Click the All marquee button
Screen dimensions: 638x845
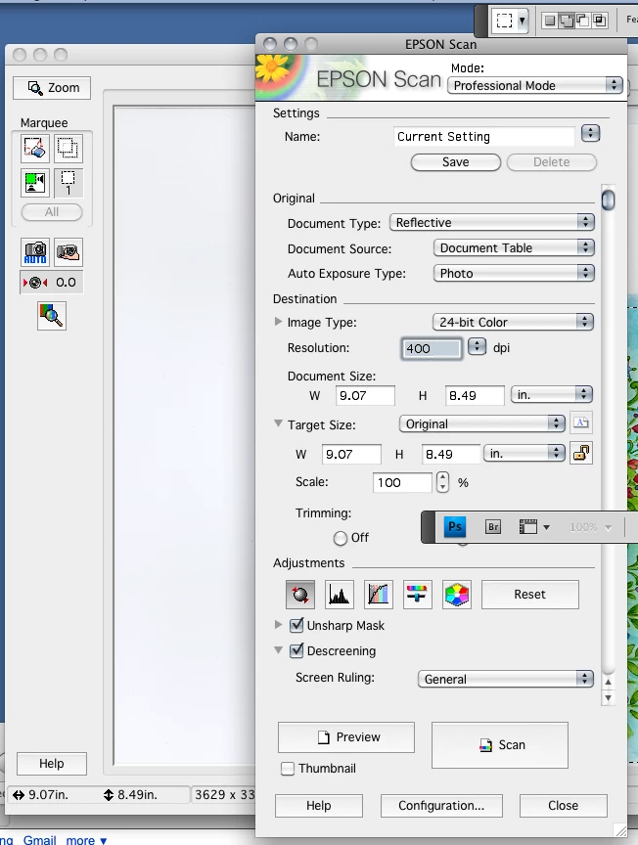52,212
